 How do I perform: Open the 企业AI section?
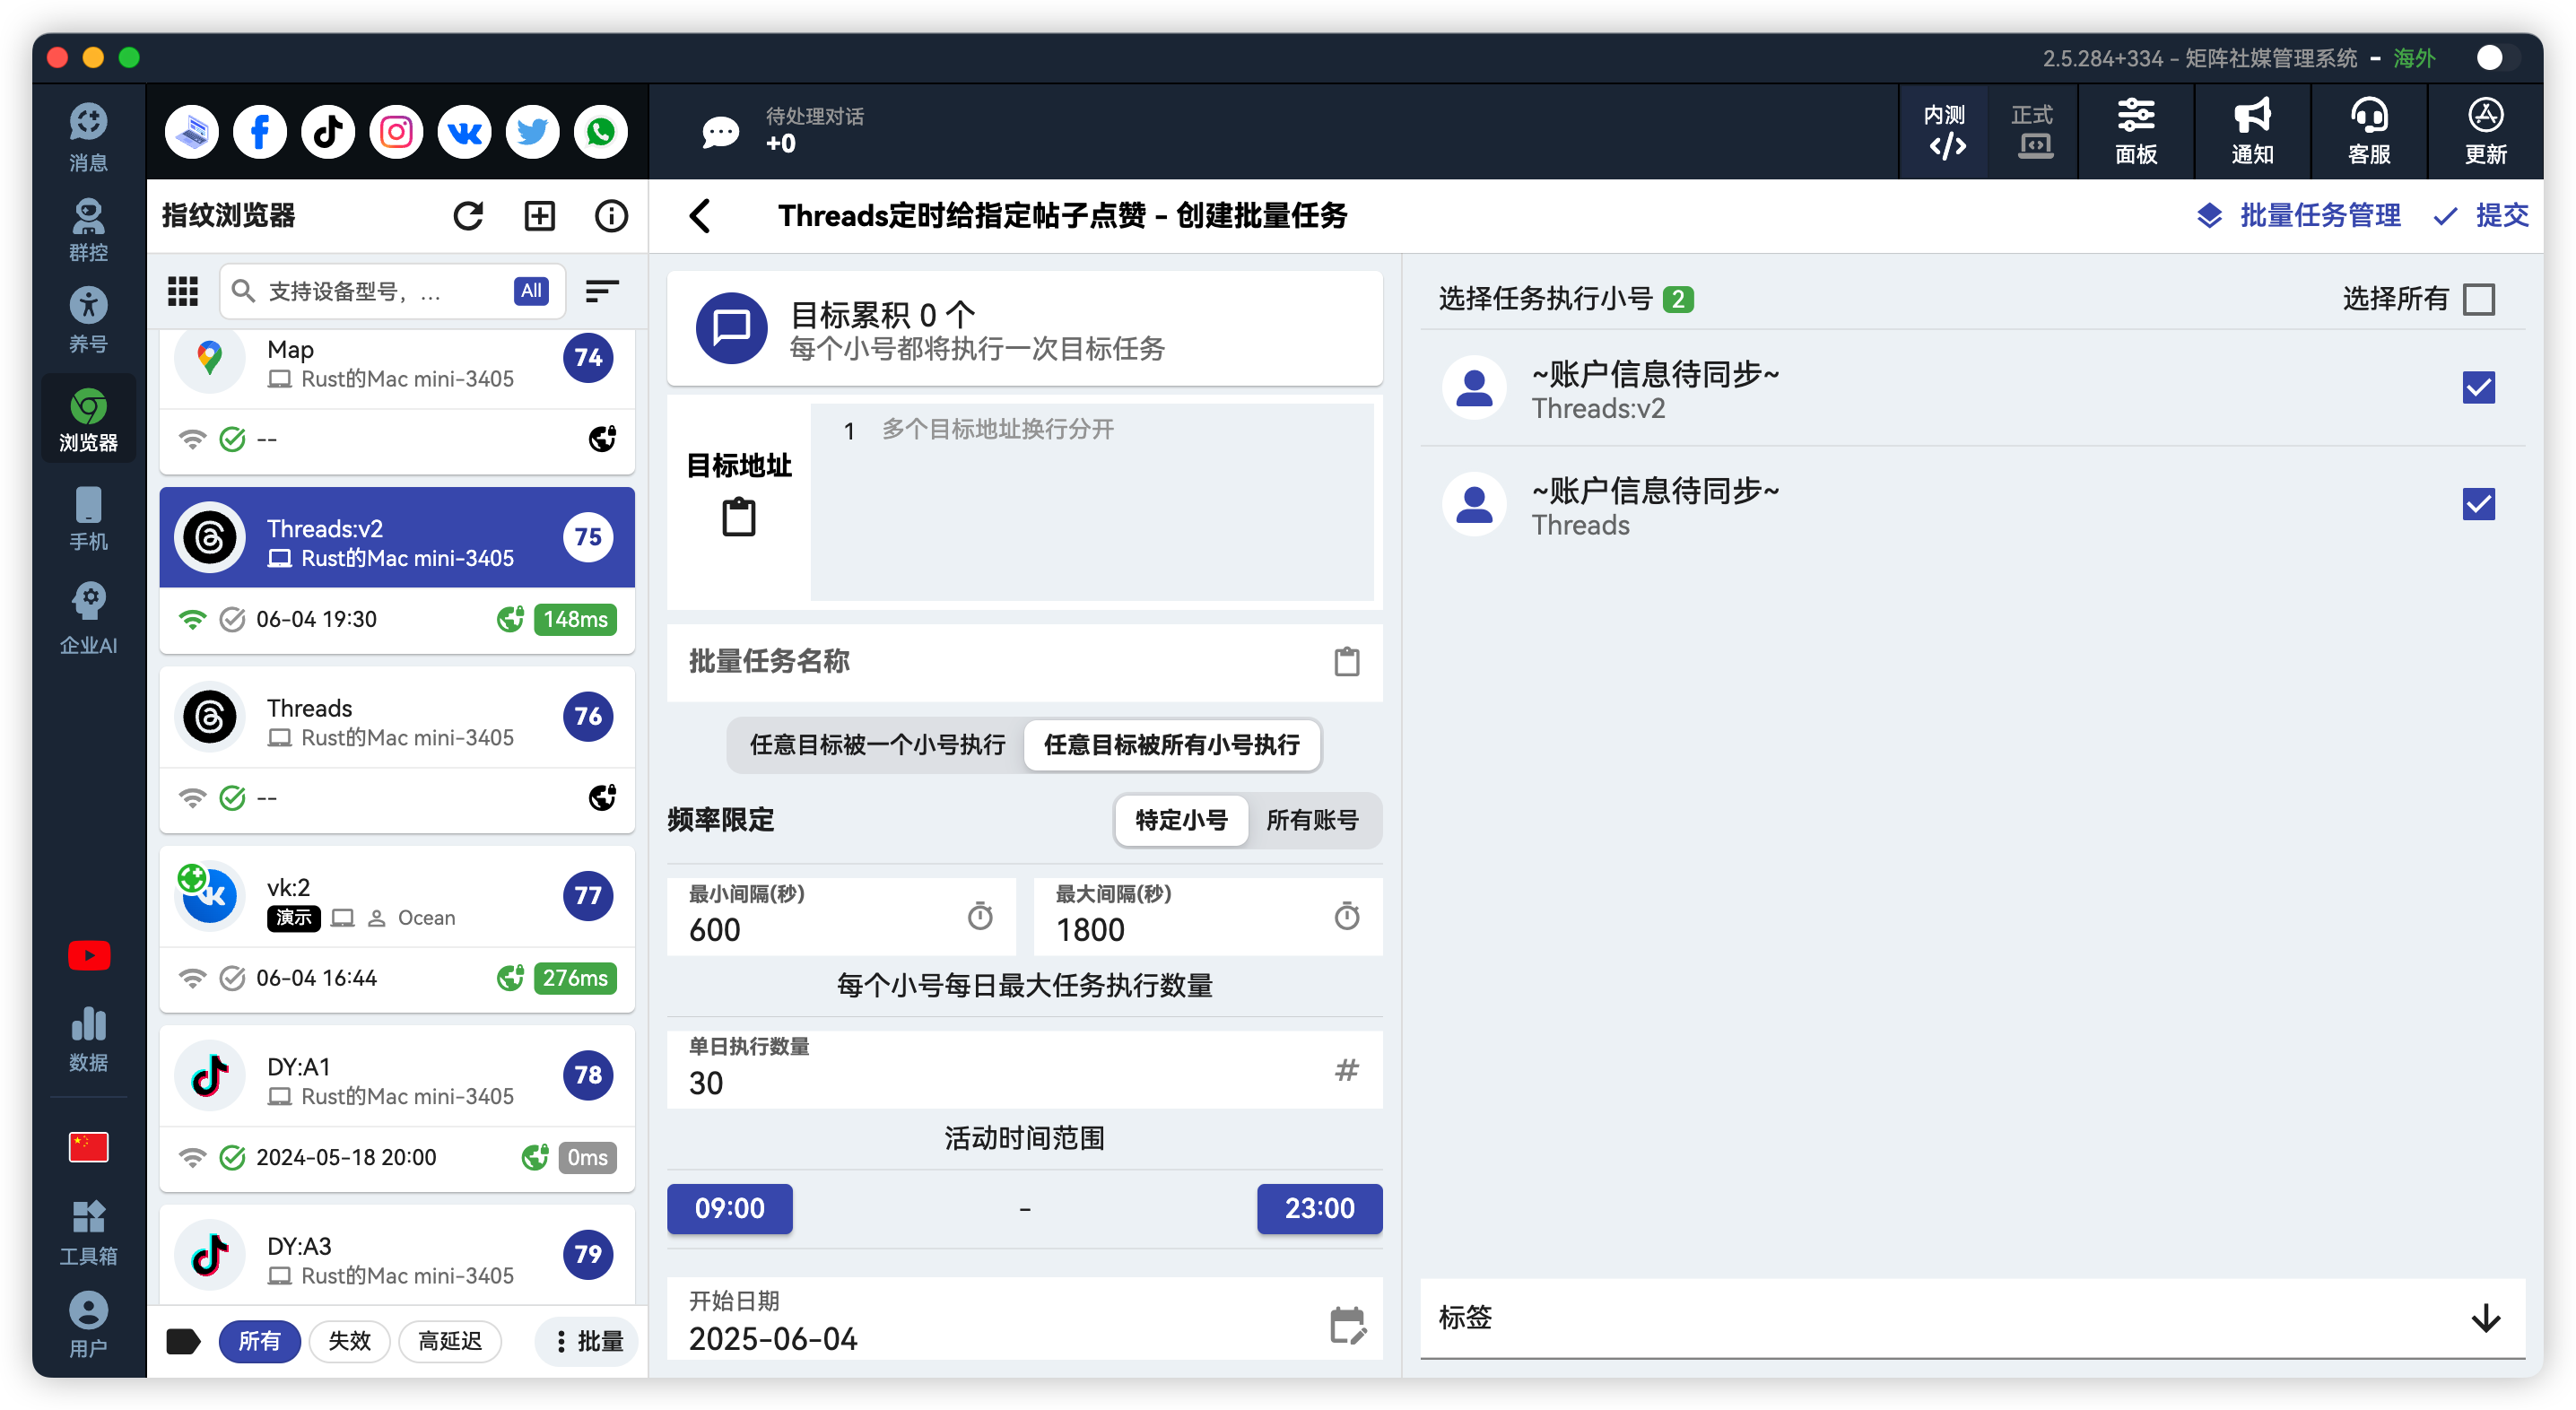coord(88,619)
